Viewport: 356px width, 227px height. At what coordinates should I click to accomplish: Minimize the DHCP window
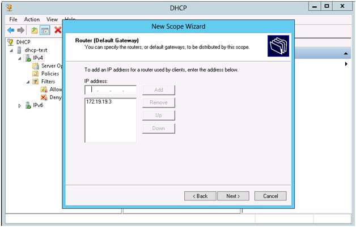315,7
